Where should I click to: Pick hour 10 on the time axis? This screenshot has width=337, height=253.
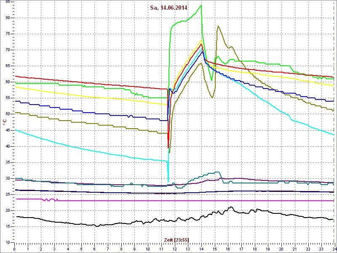click(x=148, y=249)
